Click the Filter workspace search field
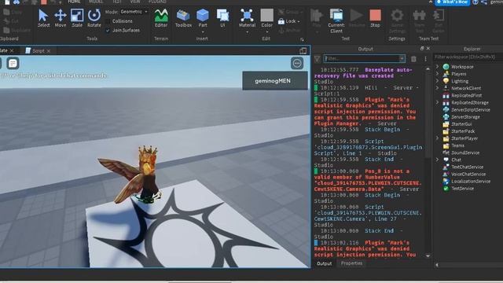Viewport: 503px width, 283px height. [x=468, y=57]
